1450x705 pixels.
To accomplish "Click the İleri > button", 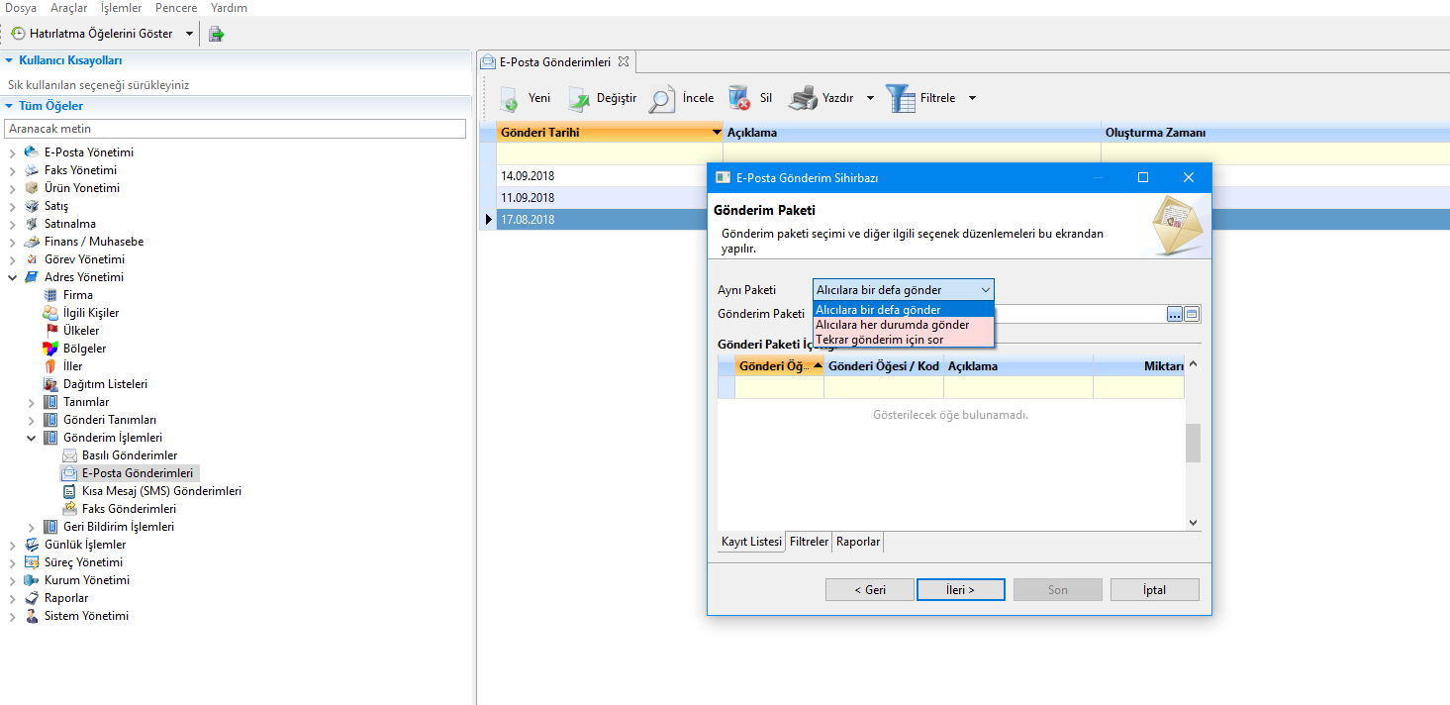I will (960, 589).
